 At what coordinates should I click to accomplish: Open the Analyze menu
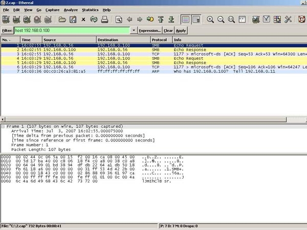tap(71, 10)
